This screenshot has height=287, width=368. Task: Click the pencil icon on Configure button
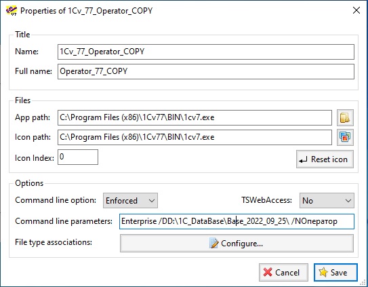[213, 244]
